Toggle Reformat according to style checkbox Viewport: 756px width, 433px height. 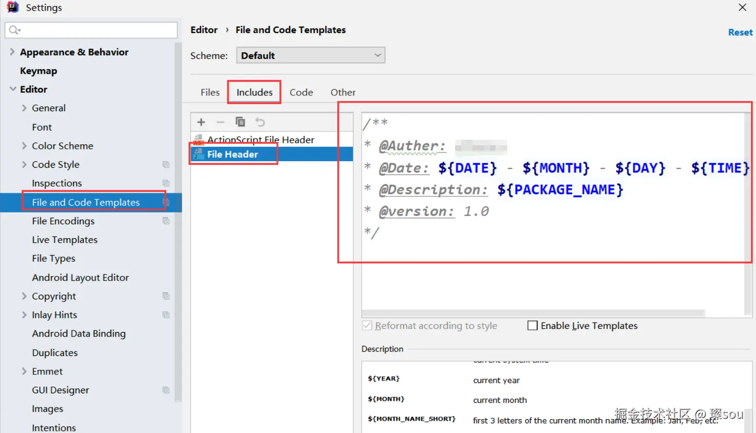pos(367,325)
